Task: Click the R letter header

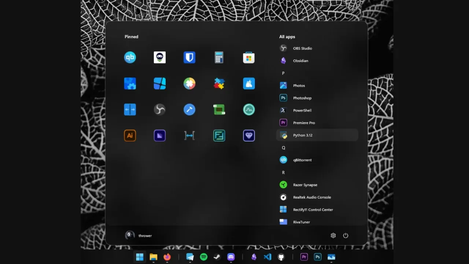Action: (x=283, y=172)
